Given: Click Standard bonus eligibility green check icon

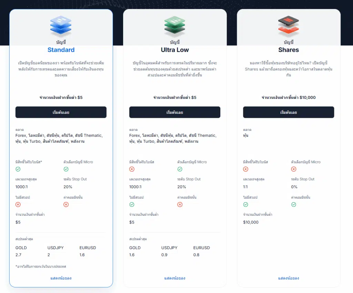Looking at the screenshot, I should 18,169.
